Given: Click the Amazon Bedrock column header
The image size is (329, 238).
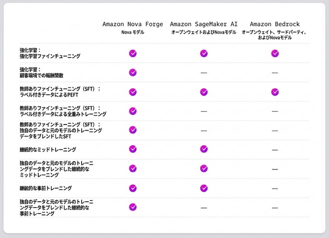Looking at the screenshot, I should coord(275,24).
